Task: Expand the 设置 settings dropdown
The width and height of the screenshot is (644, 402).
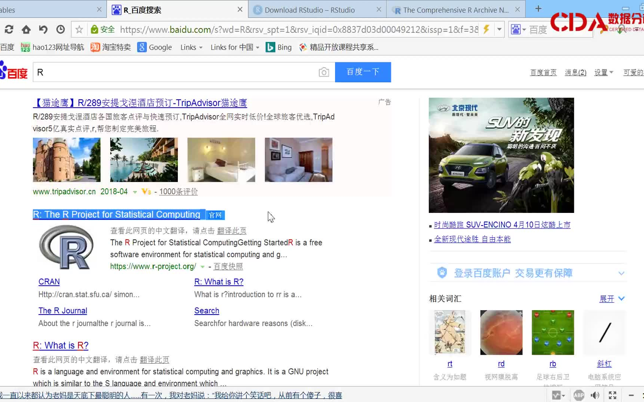Action: click(604, 72)
